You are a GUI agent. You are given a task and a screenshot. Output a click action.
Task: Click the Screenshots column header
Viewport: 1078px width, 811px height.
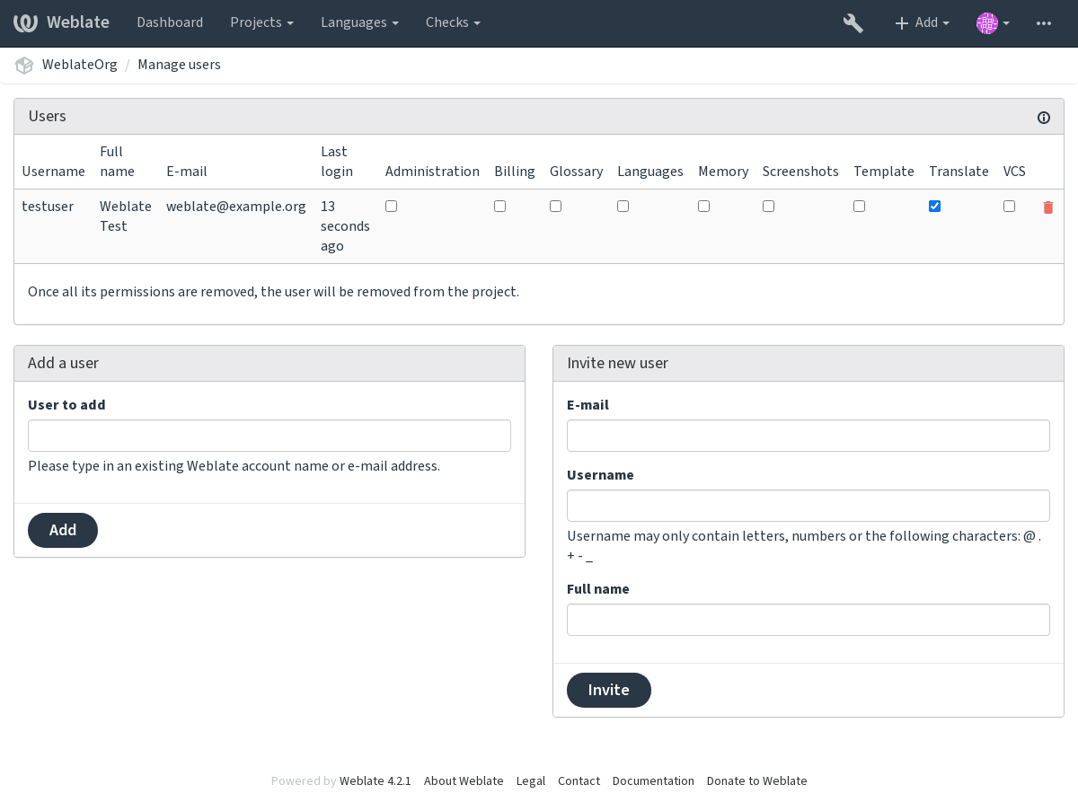[800, 172]
